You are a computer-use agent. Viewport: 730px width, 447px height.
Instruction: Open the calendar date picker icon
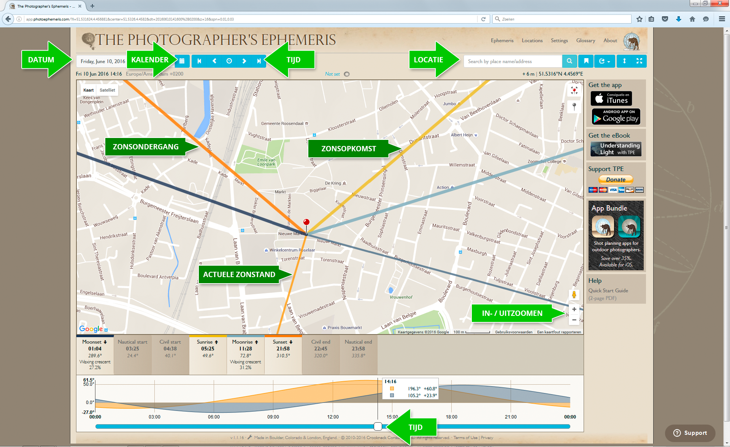click(x=182, y=61)
